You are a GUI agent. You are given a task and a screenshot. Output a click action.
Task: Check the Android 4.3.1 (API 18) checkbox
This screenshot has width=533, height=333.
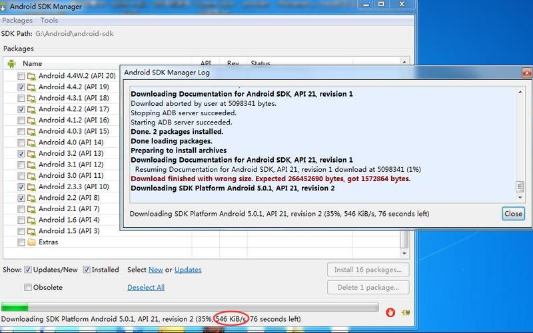(x=21, y=98)
